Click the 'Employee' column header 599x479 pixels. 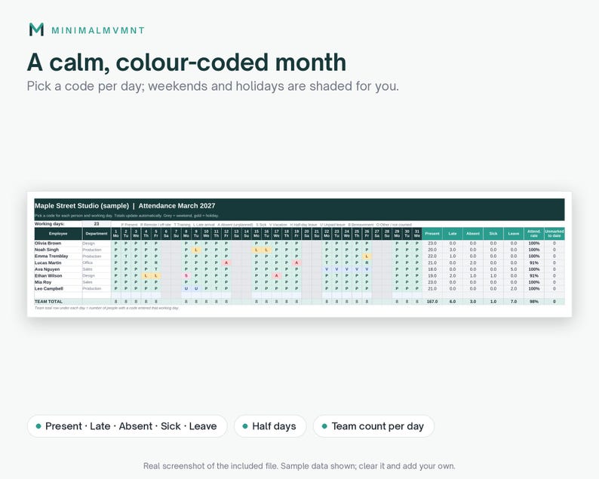[x=58, y=233]
